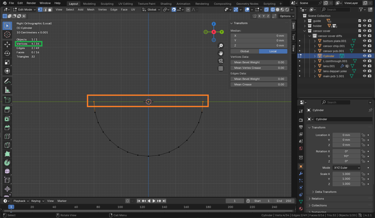Viewport: 375px width, 218px height.
Task: Click the Mean Vertex Crease slider
Action: click(x=259, y=68)
